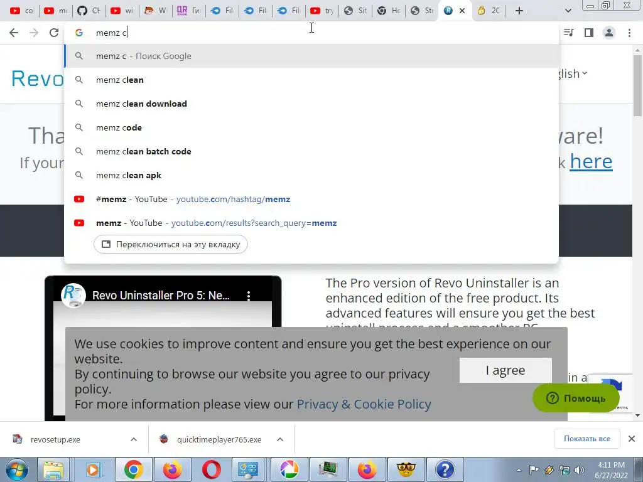The height and width of the screenshot is (482, 643).
Task: Open the nerd-face emoji taskbar icon
Action: point(406,469)
